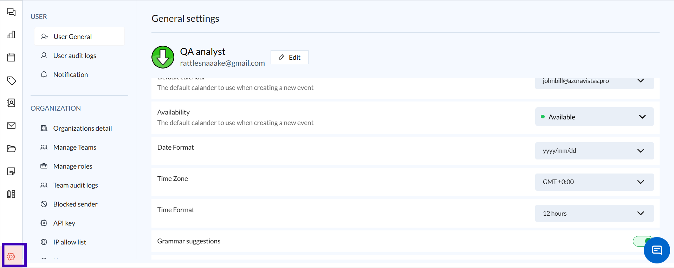
Task: Click the tags icon in sidebar
Action: tap(11, 80)
